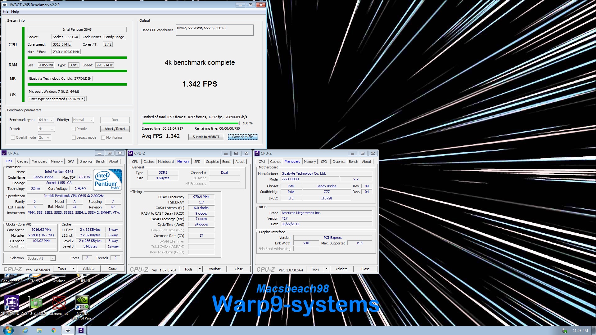
Task: Click Close button in CPU-Z Mainboard window
Action: tap(365, 269)
